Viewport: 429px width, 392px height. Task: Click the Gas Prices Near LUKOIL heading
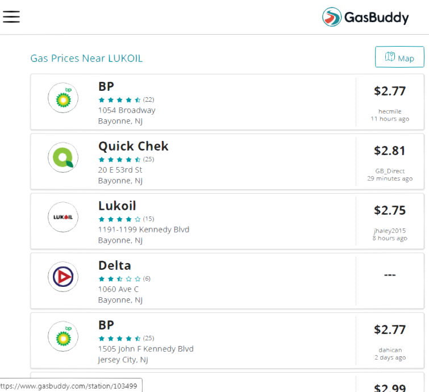[x=86, y=59]
